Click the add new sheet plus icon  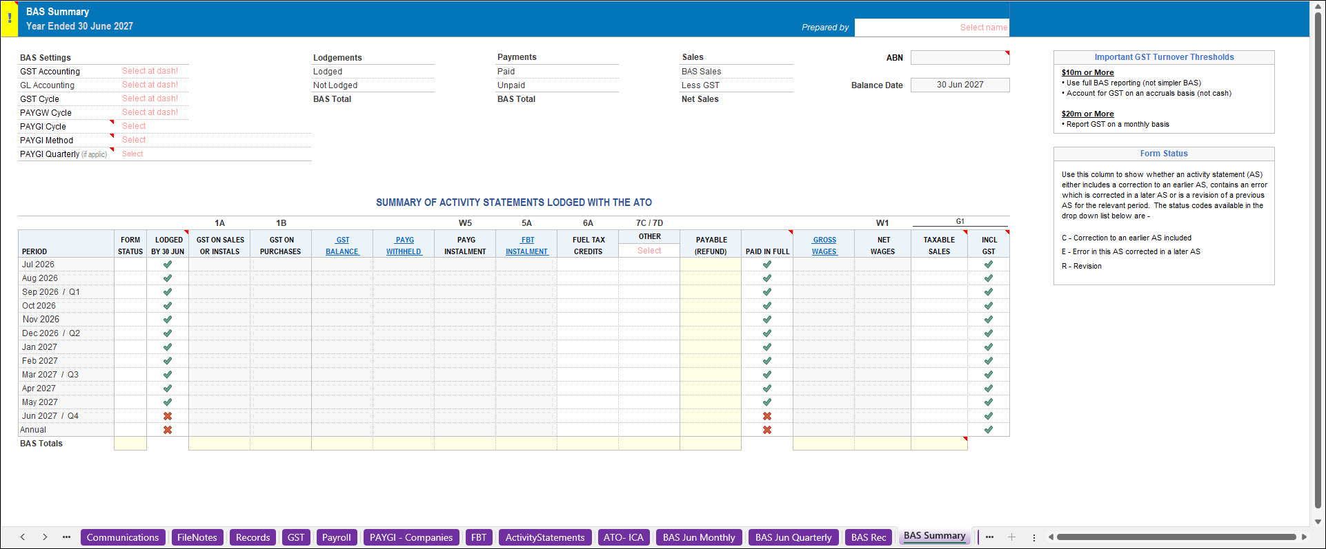(x=1011, y=537)
